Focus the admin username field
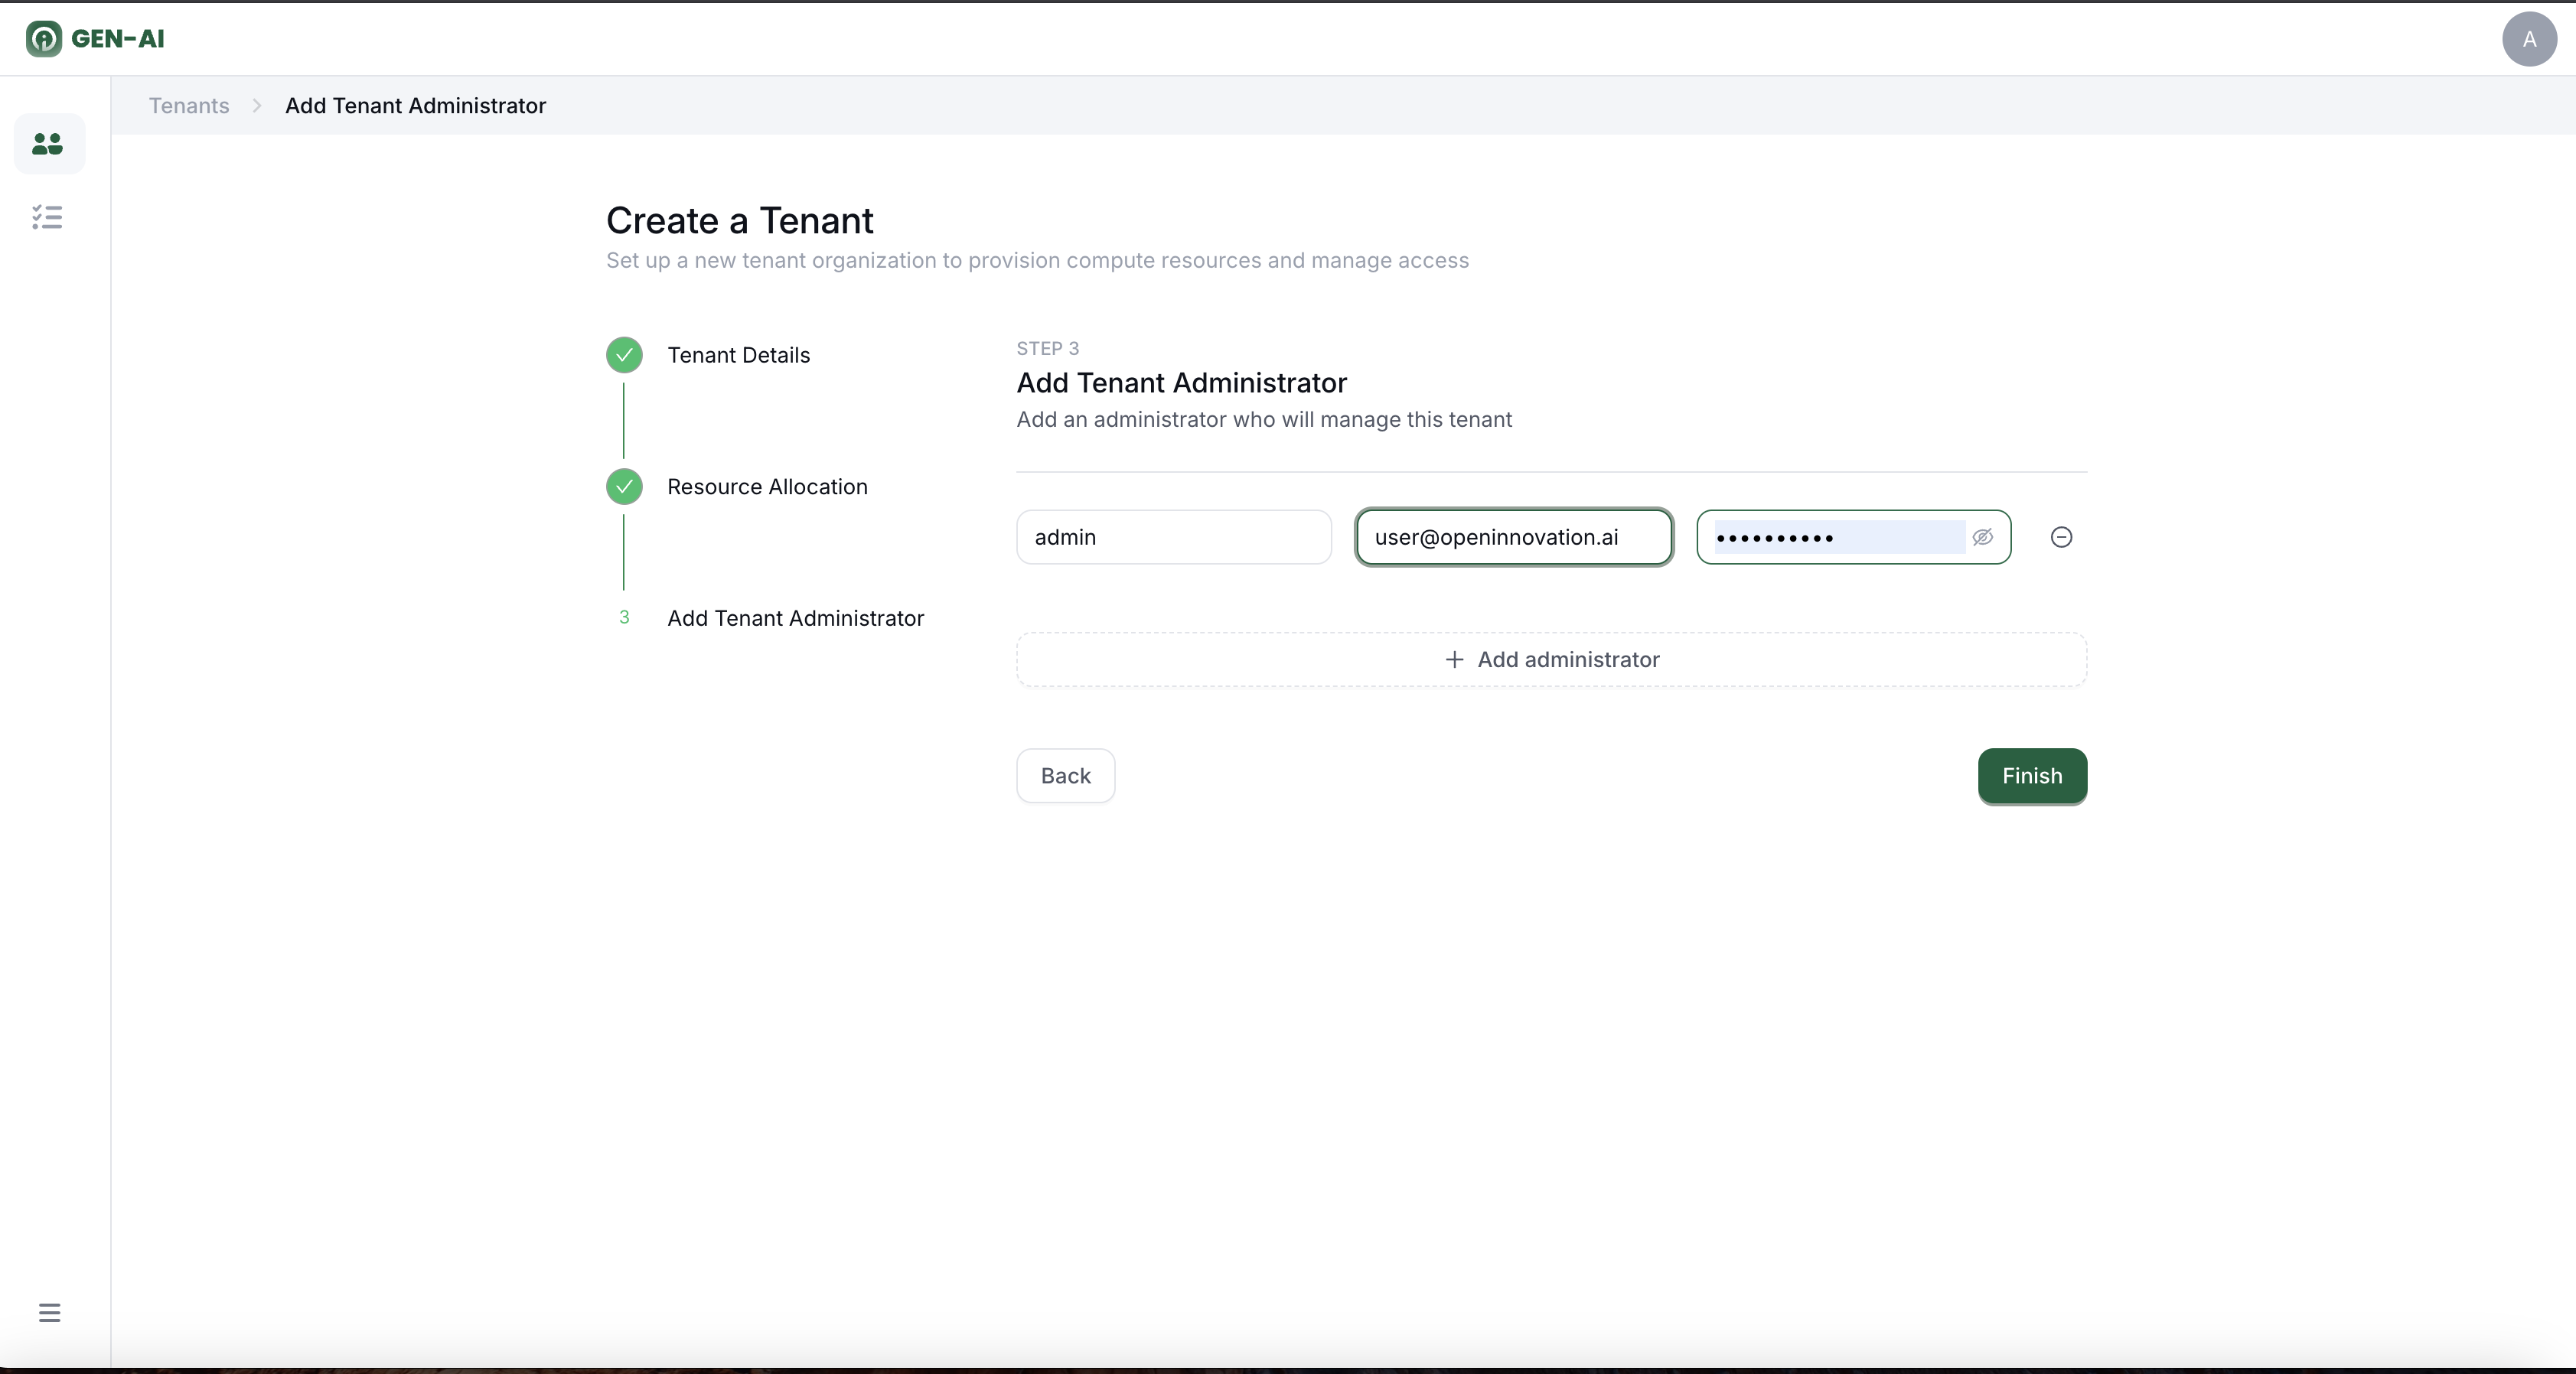The height and width of the screenshot is (1374, 2576). click(x=1173, y=537)
